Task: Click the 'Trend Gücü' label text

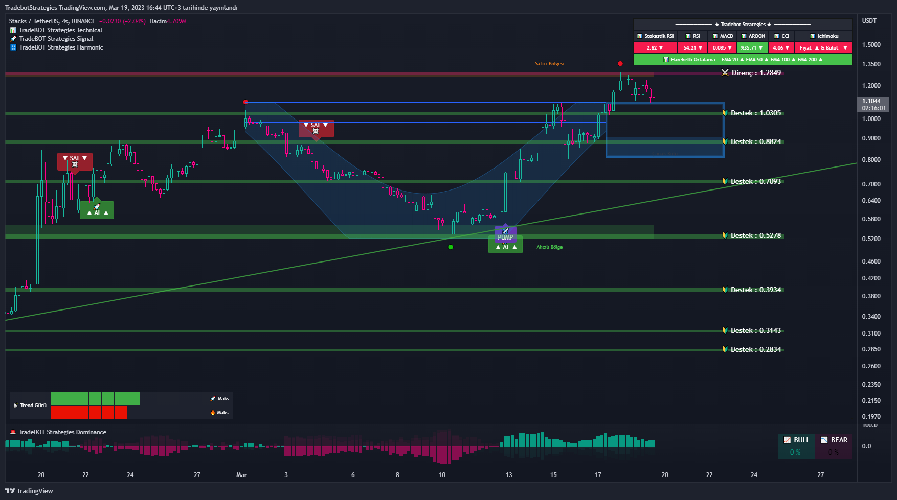Action: point(33,406)
